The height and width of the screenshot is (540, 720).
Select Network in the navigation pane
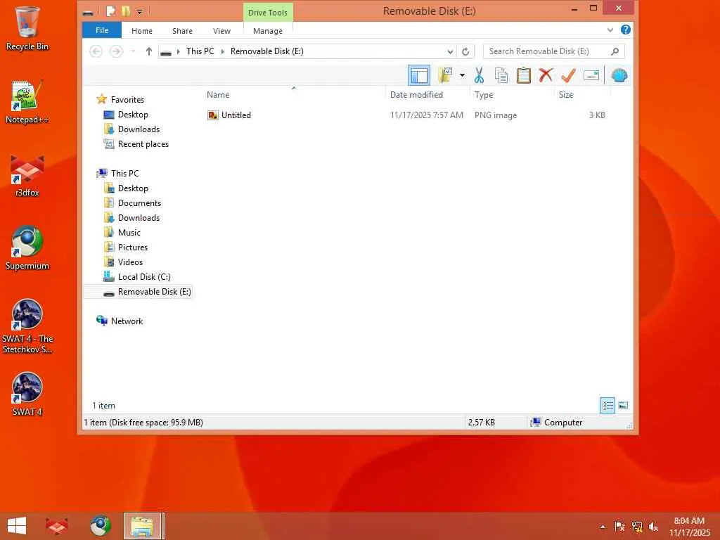[x=127, y=321]
